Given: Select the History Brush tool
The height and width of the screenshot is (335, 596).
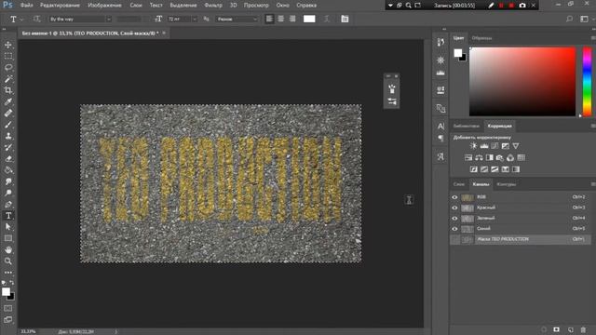Looking at the screenshot, I should pos(8,147).
